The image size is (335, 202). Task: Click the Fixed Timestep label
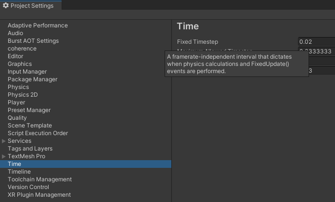tap(197, 42)
